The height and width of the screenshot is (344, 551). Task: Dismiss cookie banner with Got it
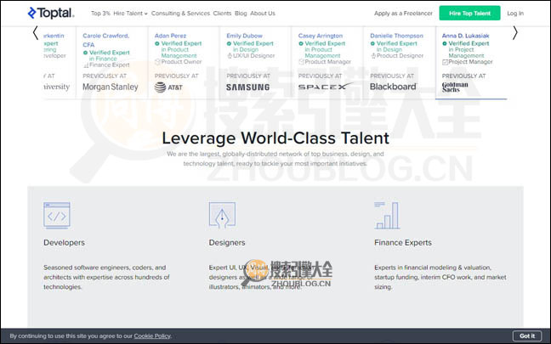pyautogui.click(x=527, y=336)
